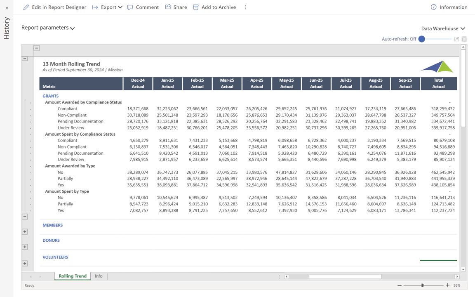Click the 95% zoom level value
The image size is (475, 297).
(457, 285)
